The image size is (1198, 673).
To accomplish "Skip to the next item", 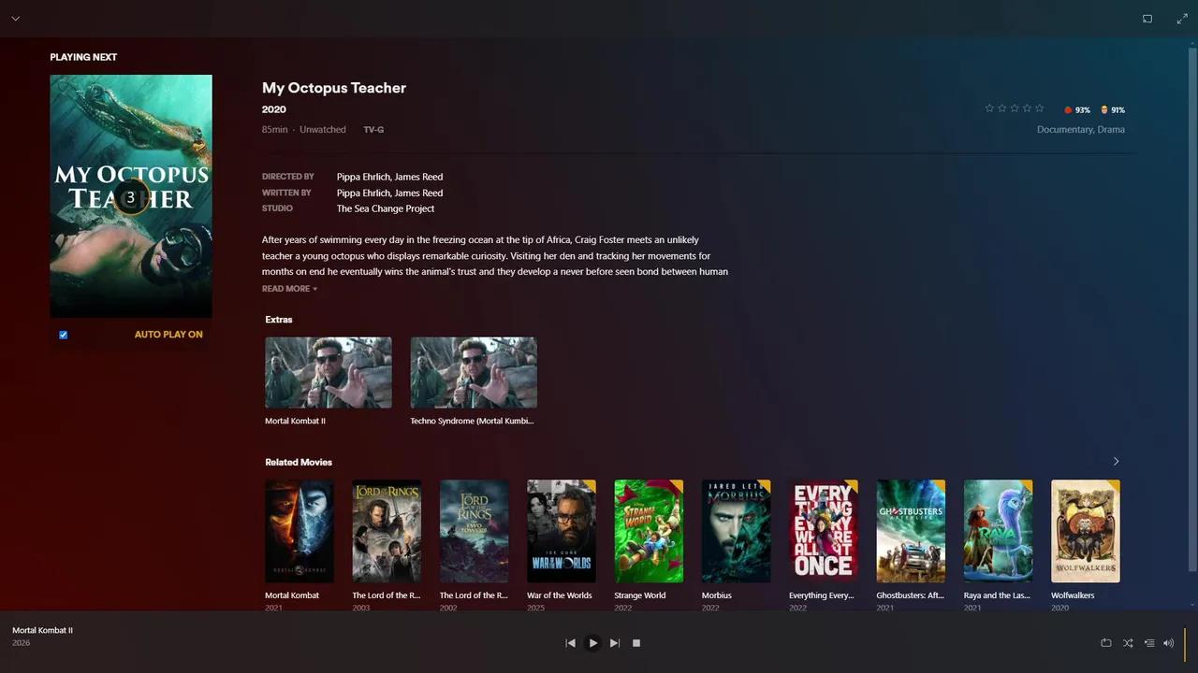I will click(x=615, y=643).
